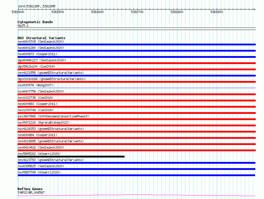Select the 6p25.1 band label
The width and height of the screenshot is (264, 199).
click(23, 26)
